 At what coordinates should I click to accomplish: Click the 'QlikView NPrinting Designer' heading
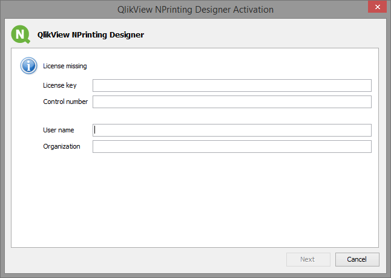click(x=91, y=35)
